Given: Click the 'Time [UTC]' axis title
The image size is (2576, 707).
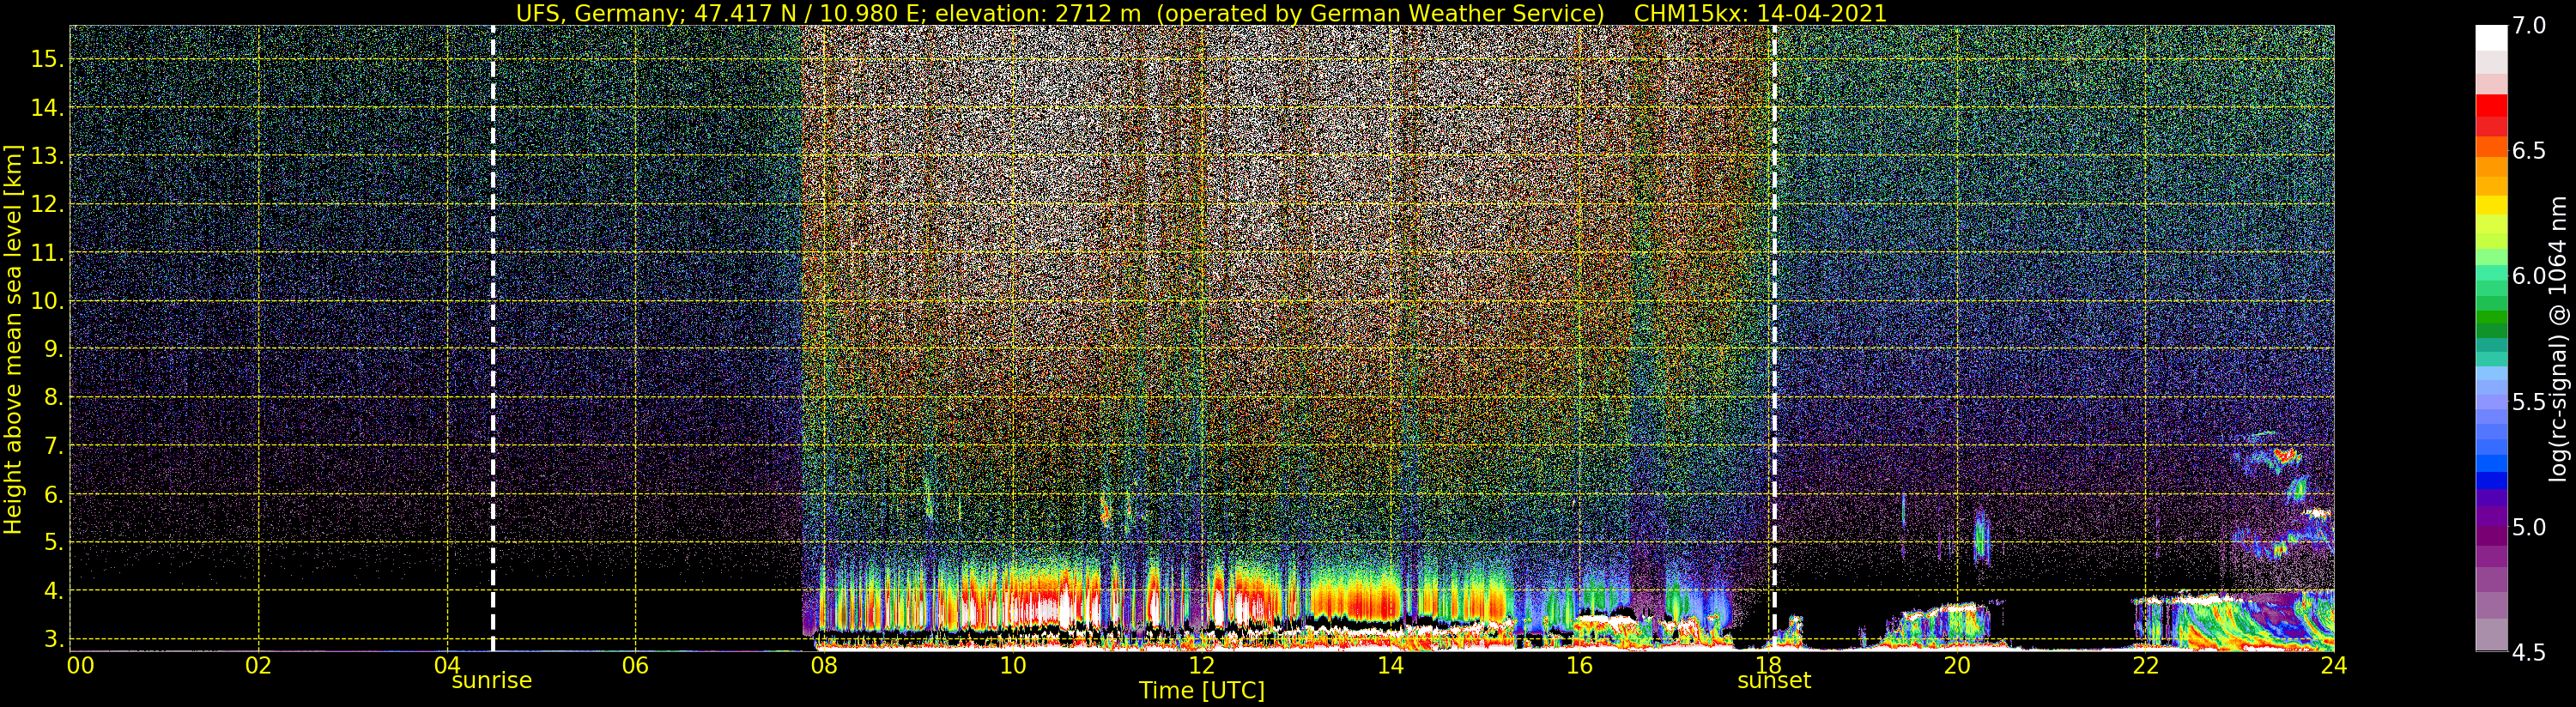Looking at the screenshot, I should (1201, 691).
